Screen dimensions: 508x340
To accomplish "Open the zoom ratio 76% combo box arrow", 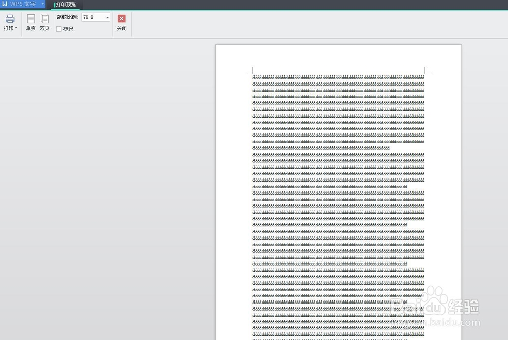I will (107, 17).
